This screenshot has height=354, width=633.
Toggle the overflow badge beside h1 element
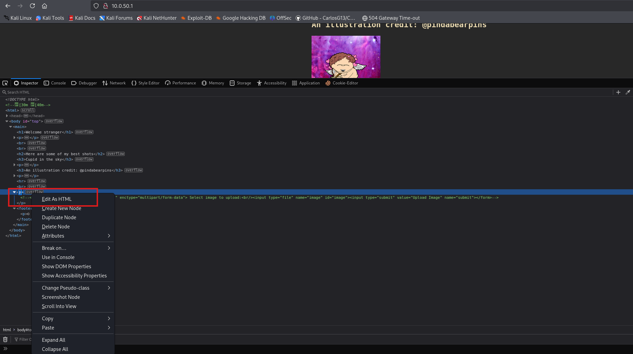(84, 132)
